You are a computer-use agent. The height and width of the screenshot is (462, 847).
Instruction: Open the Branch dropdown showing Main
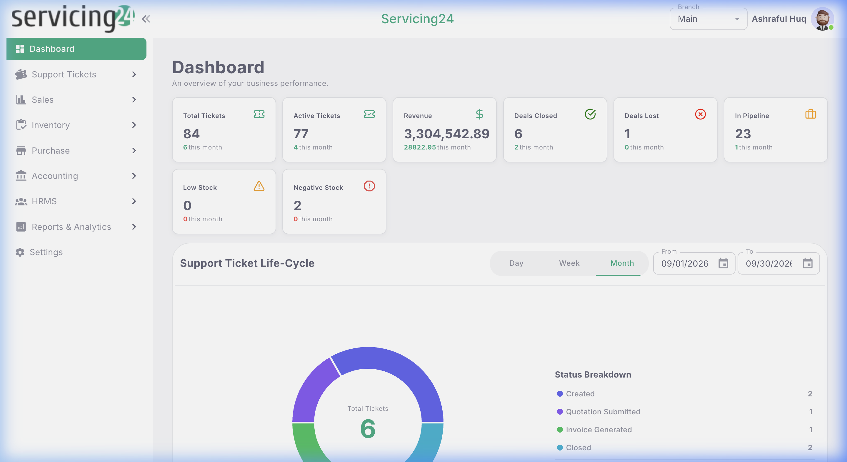[x=708, y=19]
